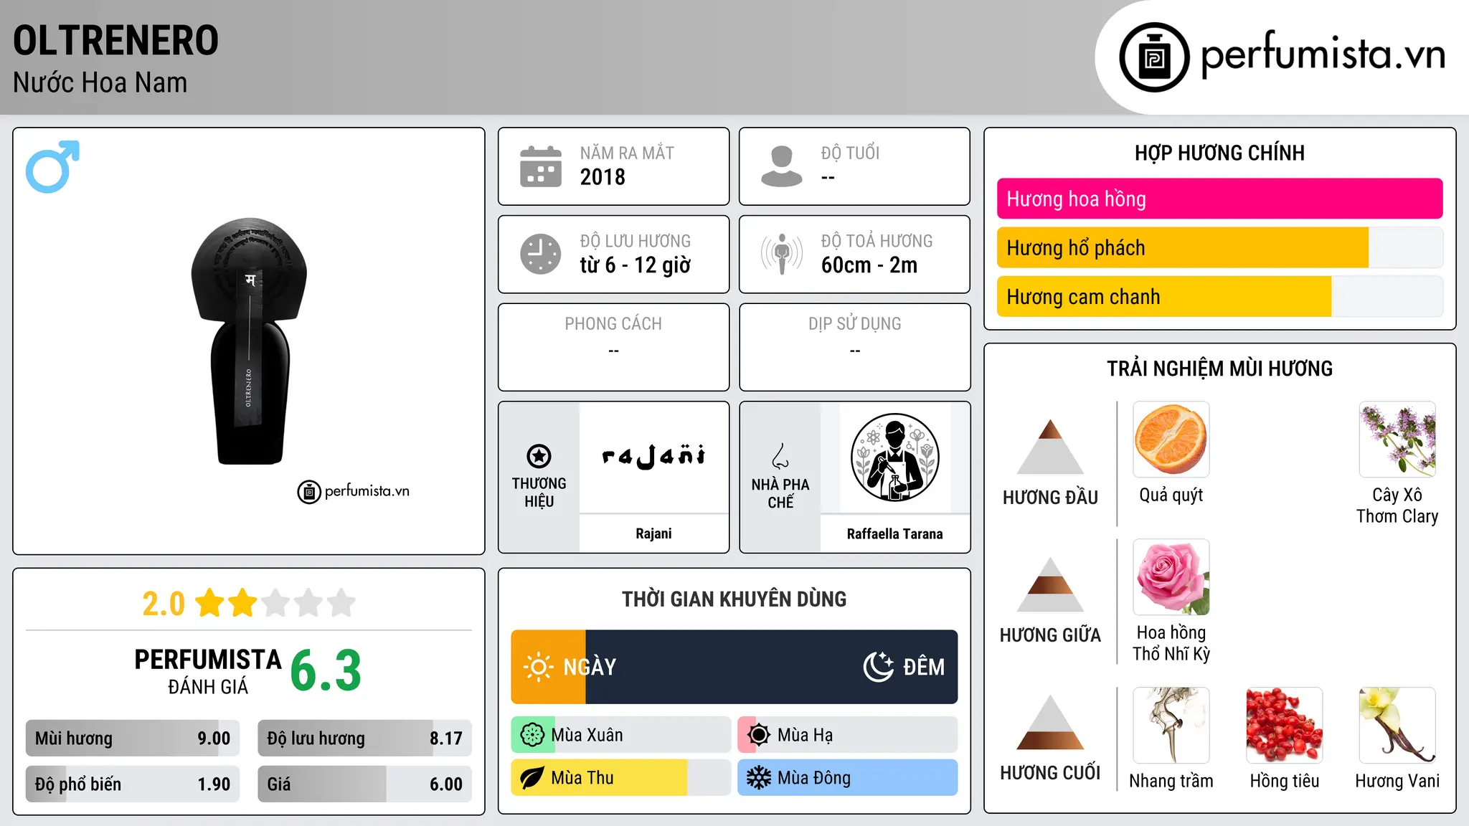
Task: Click the Hương cam chanh accord bar
Action: point(1219,296)
